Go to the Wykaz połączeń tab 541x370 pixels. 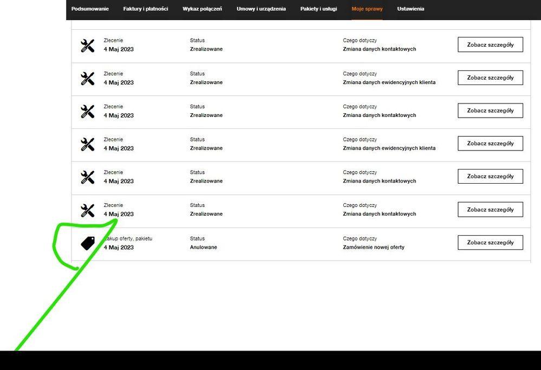pyautogui.click(x=202, y=9)
